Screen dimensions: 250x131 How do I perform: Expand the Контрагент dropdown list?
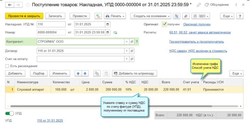126,42
